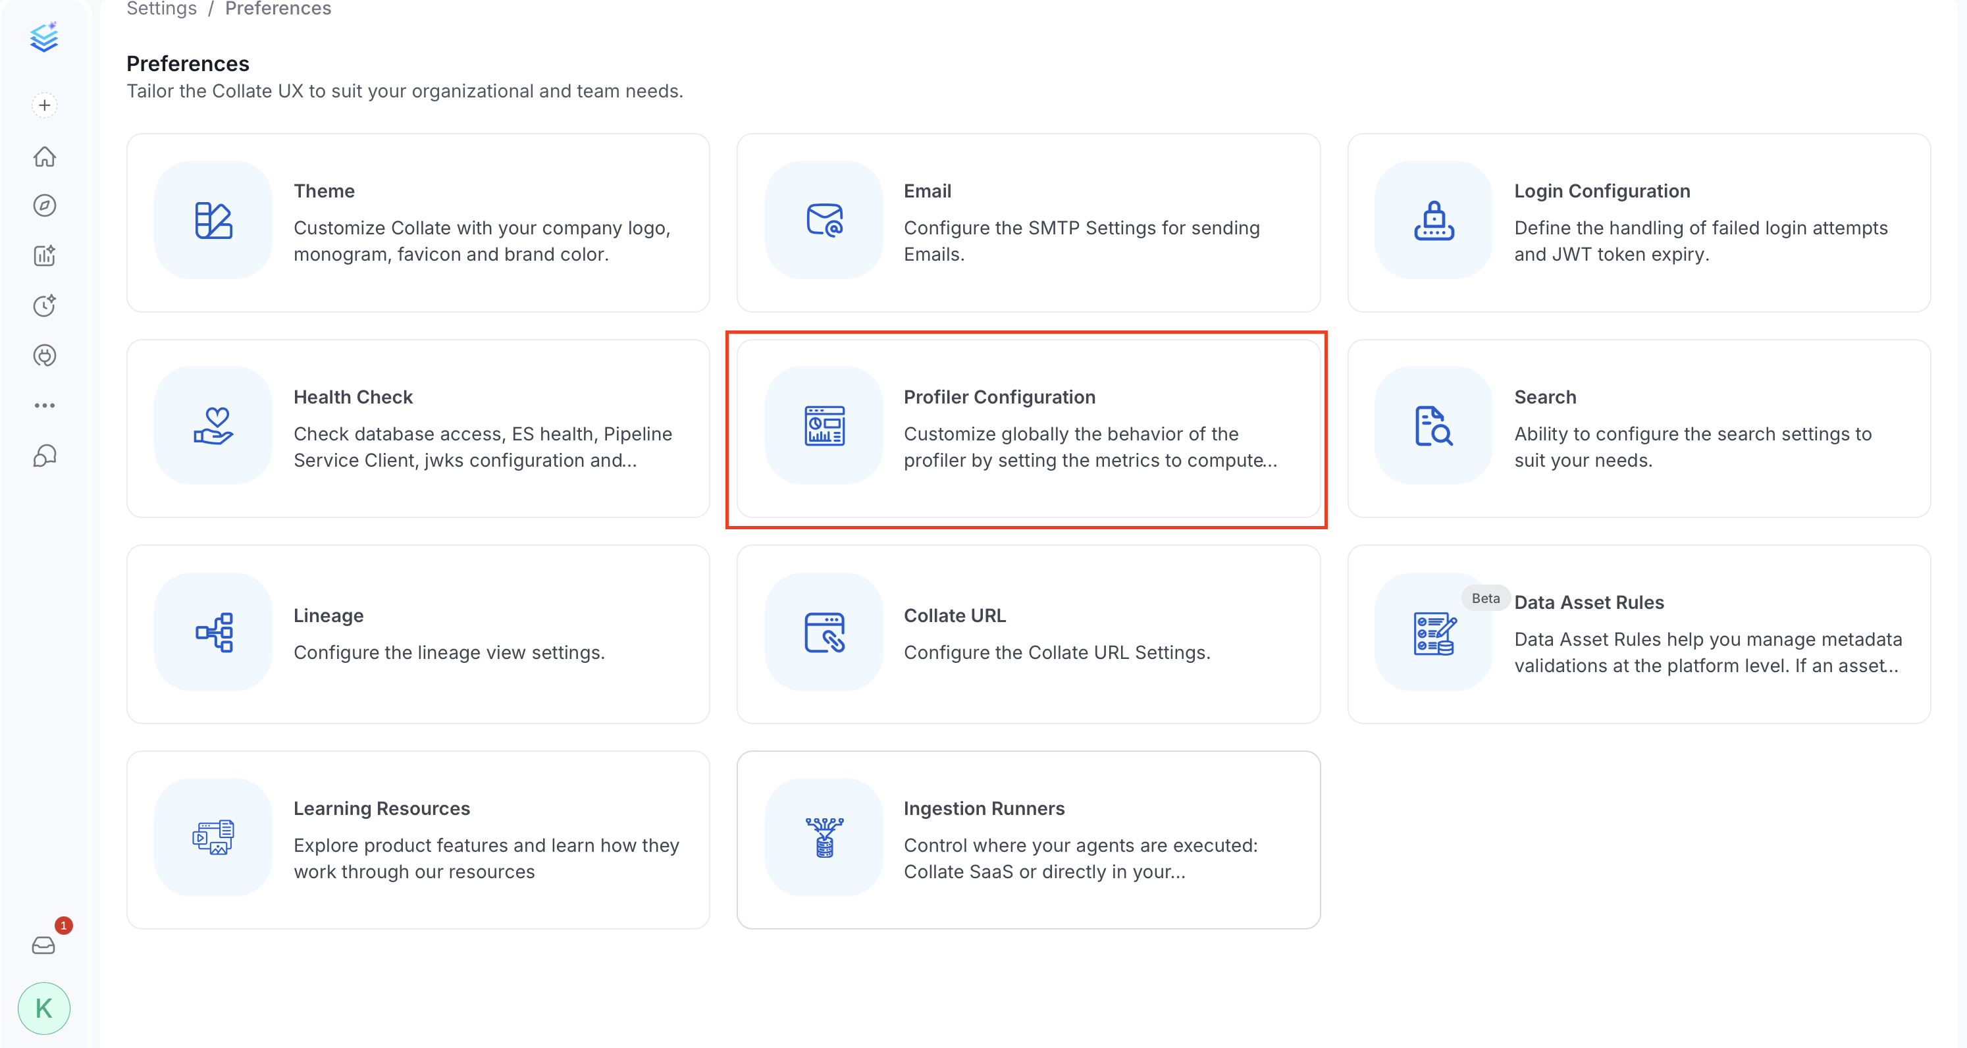The width and height of the screenshot is (1967, 1048).
Task: Click 'Control where your agents are executed' text
Action: click(1080, 858)
